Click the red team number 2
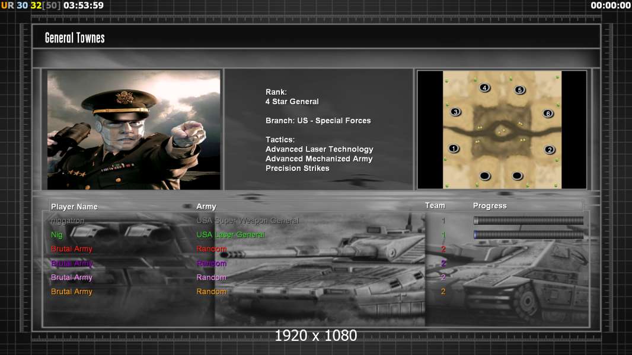 pyautogui.click(x=443, y=249)
